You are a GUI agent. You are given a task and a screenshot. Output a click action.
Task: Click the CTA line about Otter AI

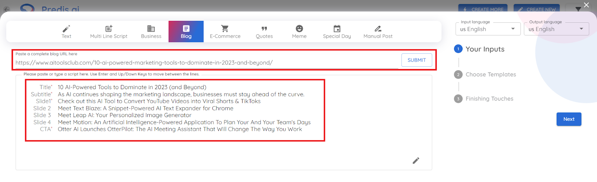click(180, 129)
